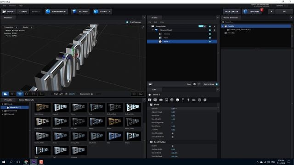The height and width of the screenshot is (165, 294).
Task: Click the search magnifier in Model Browser
Action: pyautogui.click(x=223, y=22)
